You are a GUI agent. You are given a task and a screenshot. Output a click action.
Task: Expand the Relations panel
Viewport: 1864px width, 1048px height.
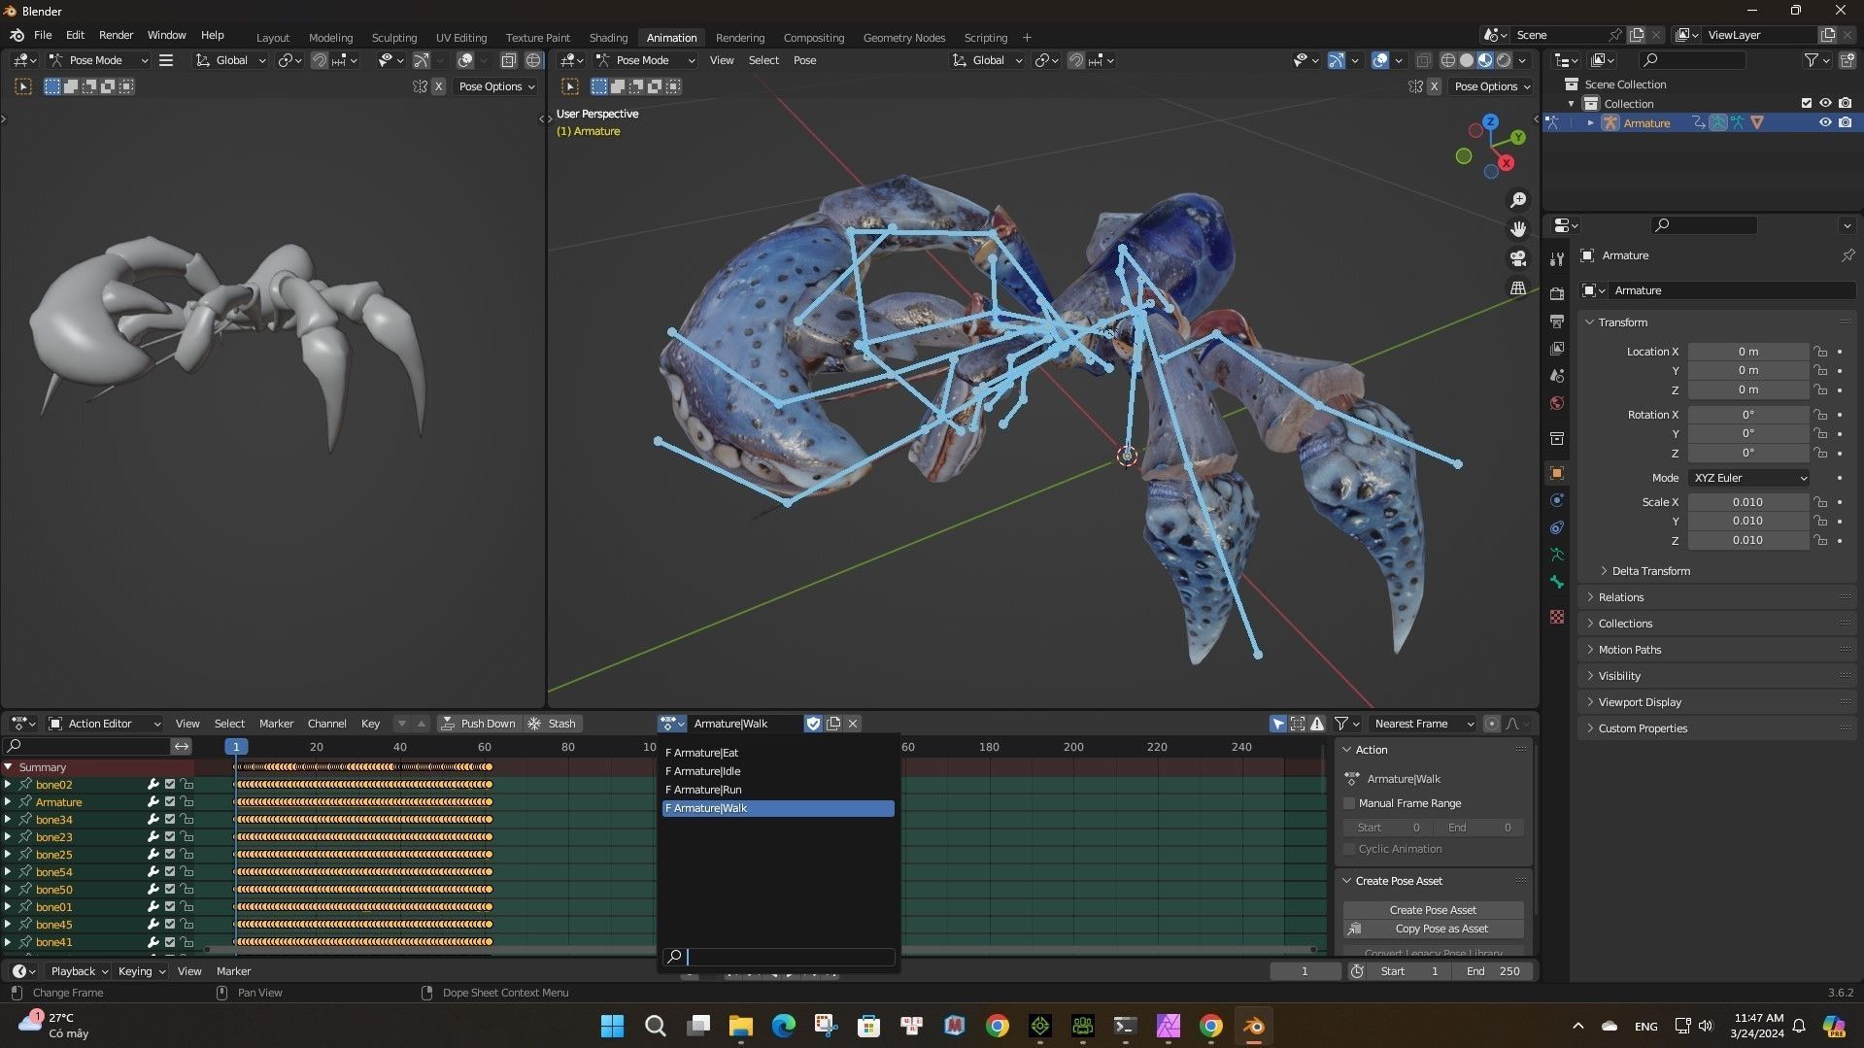[x=1621, y=597]
